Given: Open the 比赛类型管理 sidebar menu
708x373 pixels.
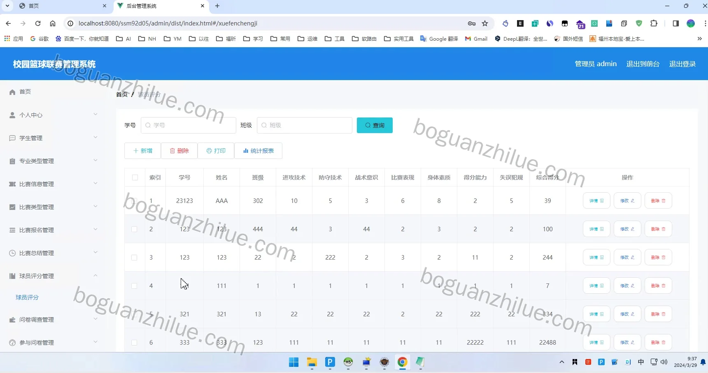Looking at the screenshot, I should click(54, 207).
